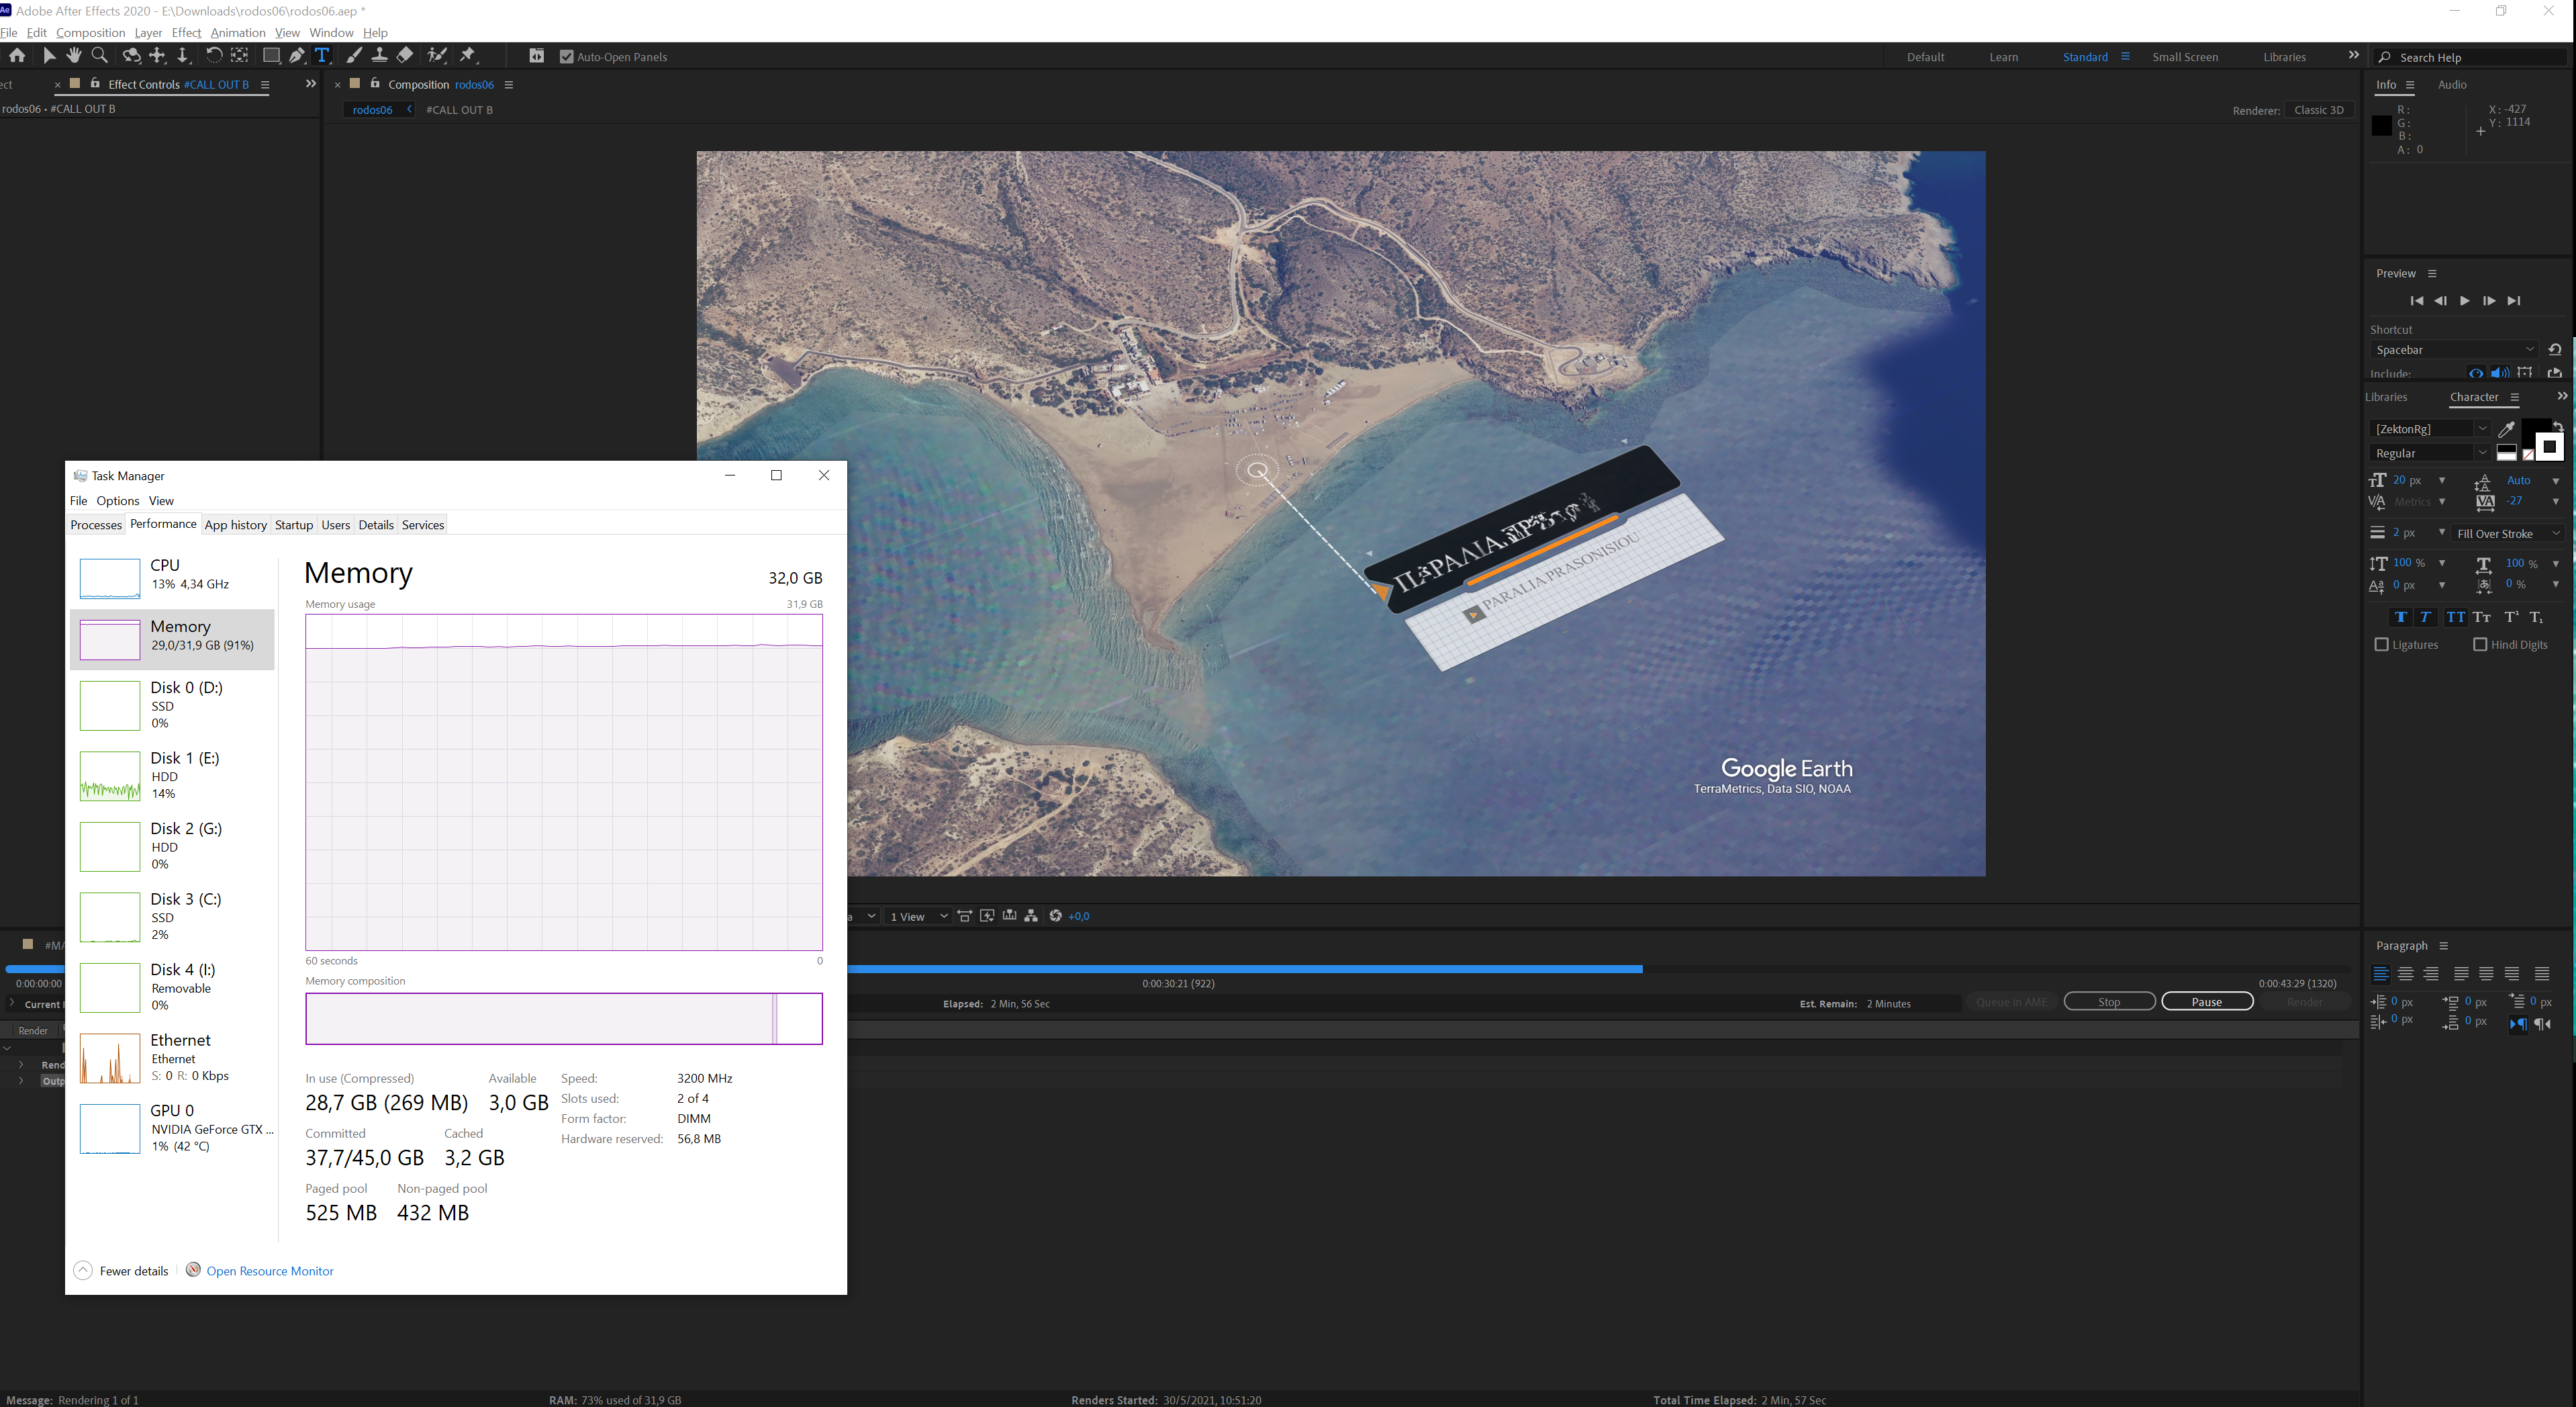
Task: Open the Fill Over Stroke dropdown
Action: pos(2508,533)
